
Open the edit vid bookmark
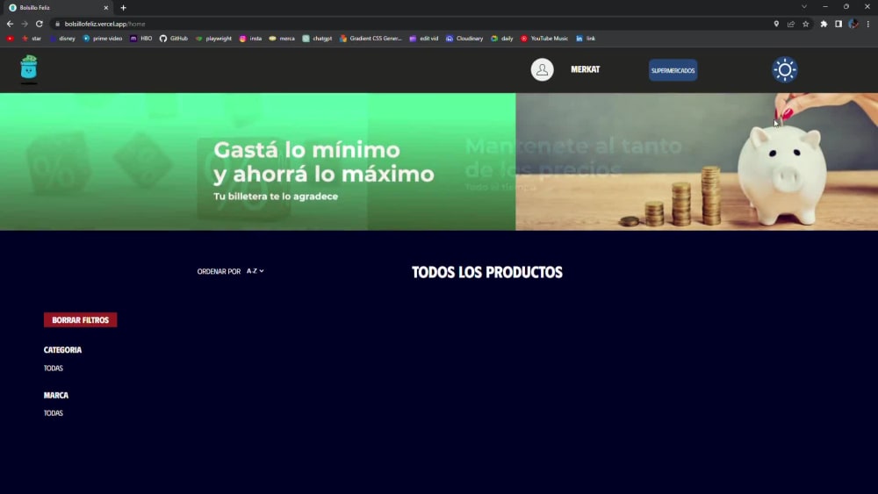424,39
